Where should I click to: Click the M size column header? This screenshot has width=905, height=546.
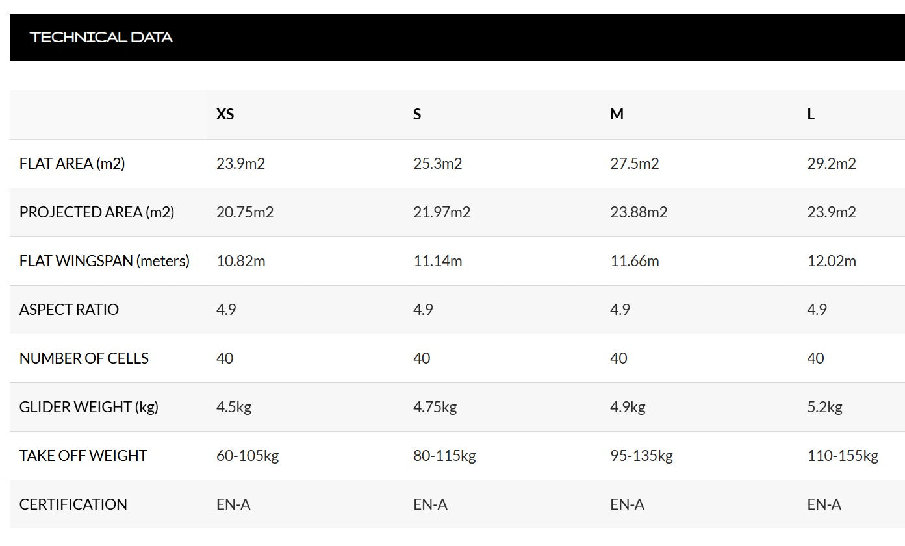coord(617,114)
